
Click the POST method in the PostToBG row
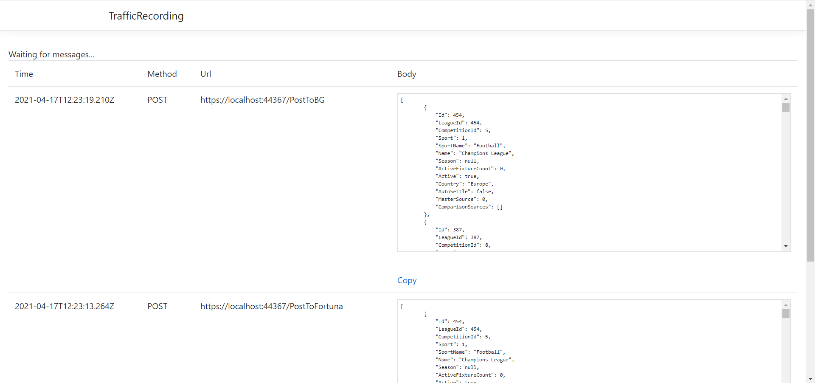[157, 100]
